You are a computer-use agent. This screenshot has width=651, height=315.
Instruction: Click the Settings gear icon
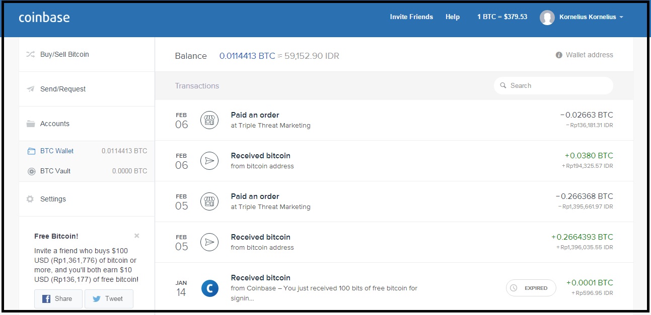(x=30, y=199)
